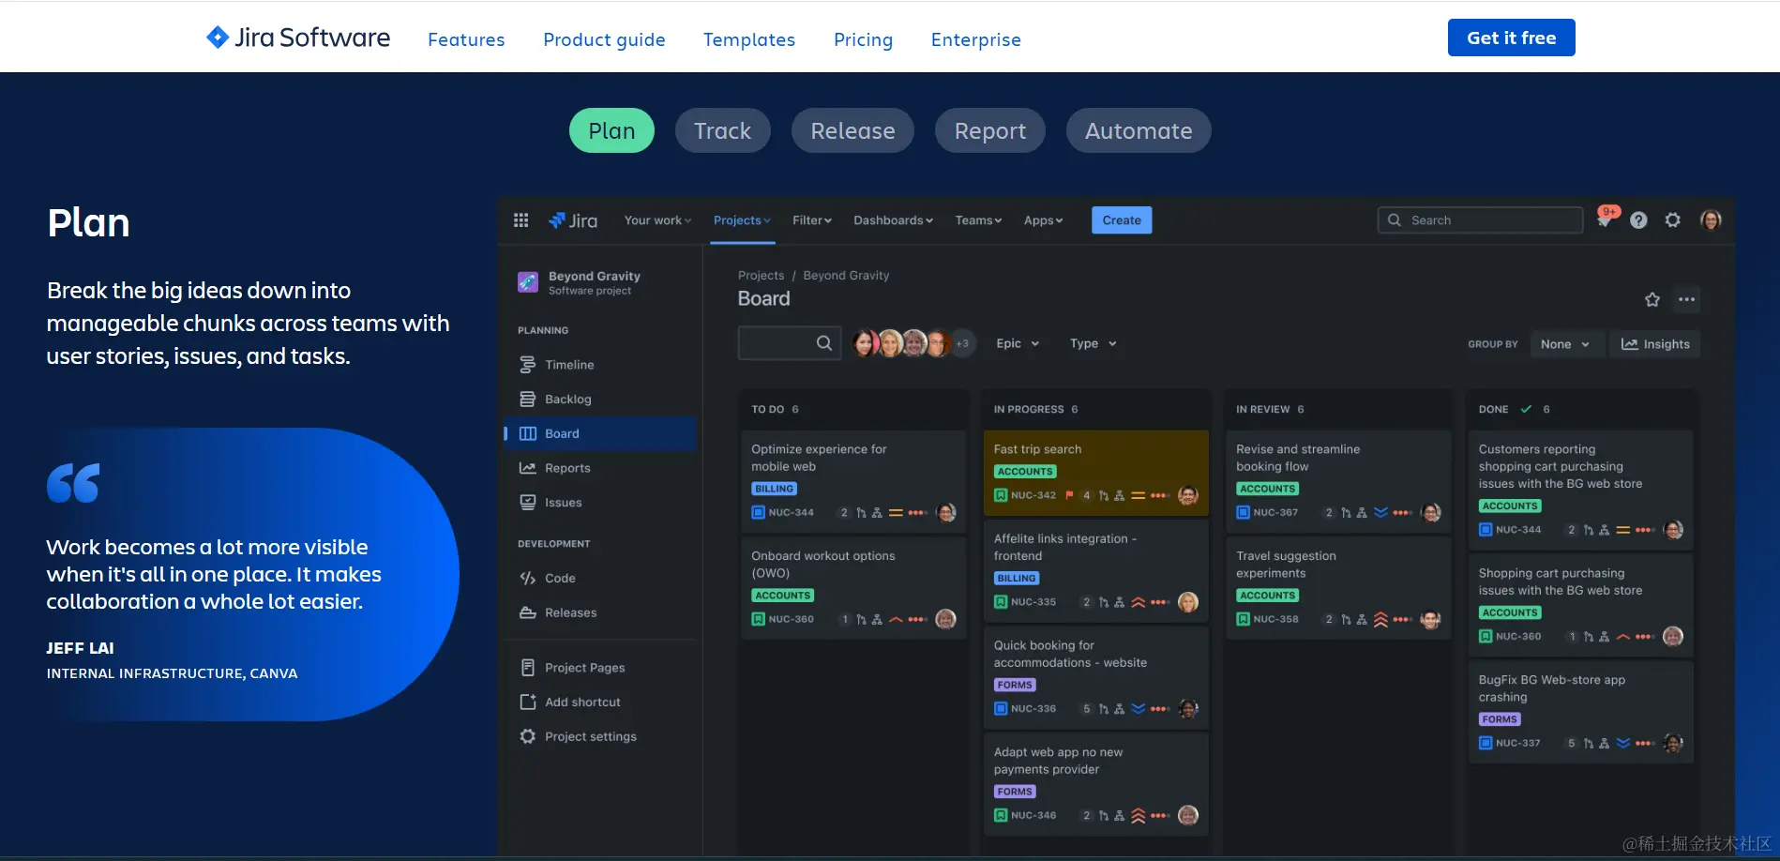
Task: Click the Jira Software logo
Action: [x=297, y=38]
